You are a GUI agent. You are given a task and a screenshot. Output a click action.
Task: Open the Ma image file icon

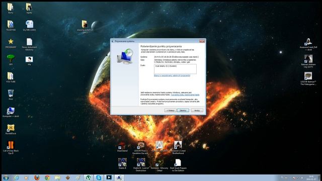pos(29,61)
